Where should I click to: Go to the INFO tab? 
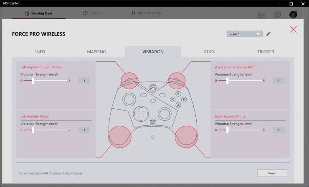pos(40,52)
